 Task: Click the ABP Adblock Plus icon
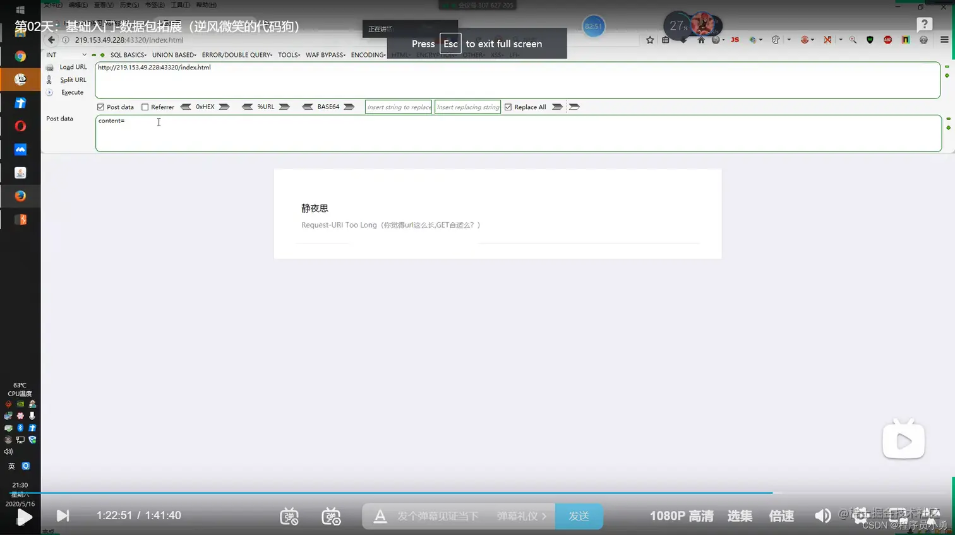pos(888,40)
